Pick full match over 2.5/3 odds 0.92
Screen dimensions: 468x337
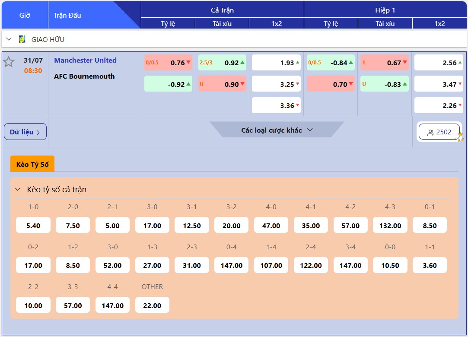click(x=222, y=63)
